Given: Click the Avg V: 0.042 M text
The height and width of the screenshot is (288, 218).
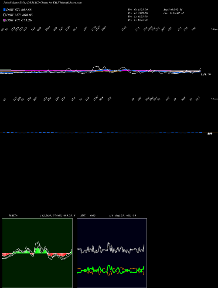Looking at the screenshot, I should (173, 9).
